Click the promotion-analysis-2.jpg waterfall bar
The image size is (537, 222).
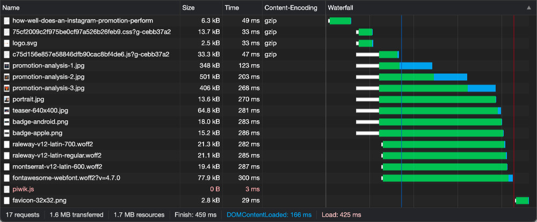[422, 77]
